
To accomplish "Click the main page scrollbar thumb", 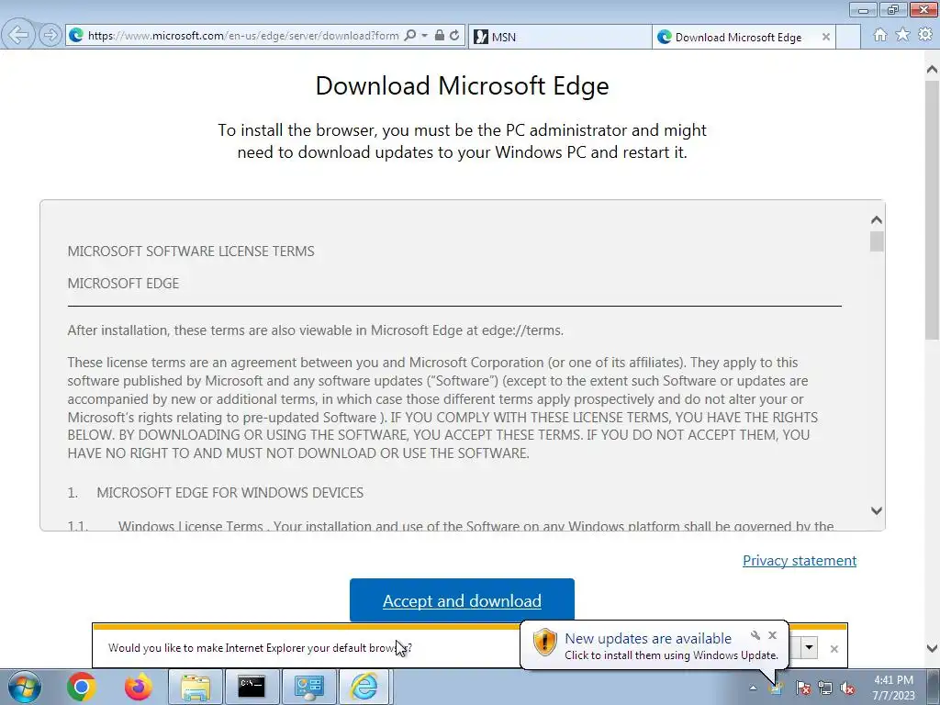I will [932, 210].
